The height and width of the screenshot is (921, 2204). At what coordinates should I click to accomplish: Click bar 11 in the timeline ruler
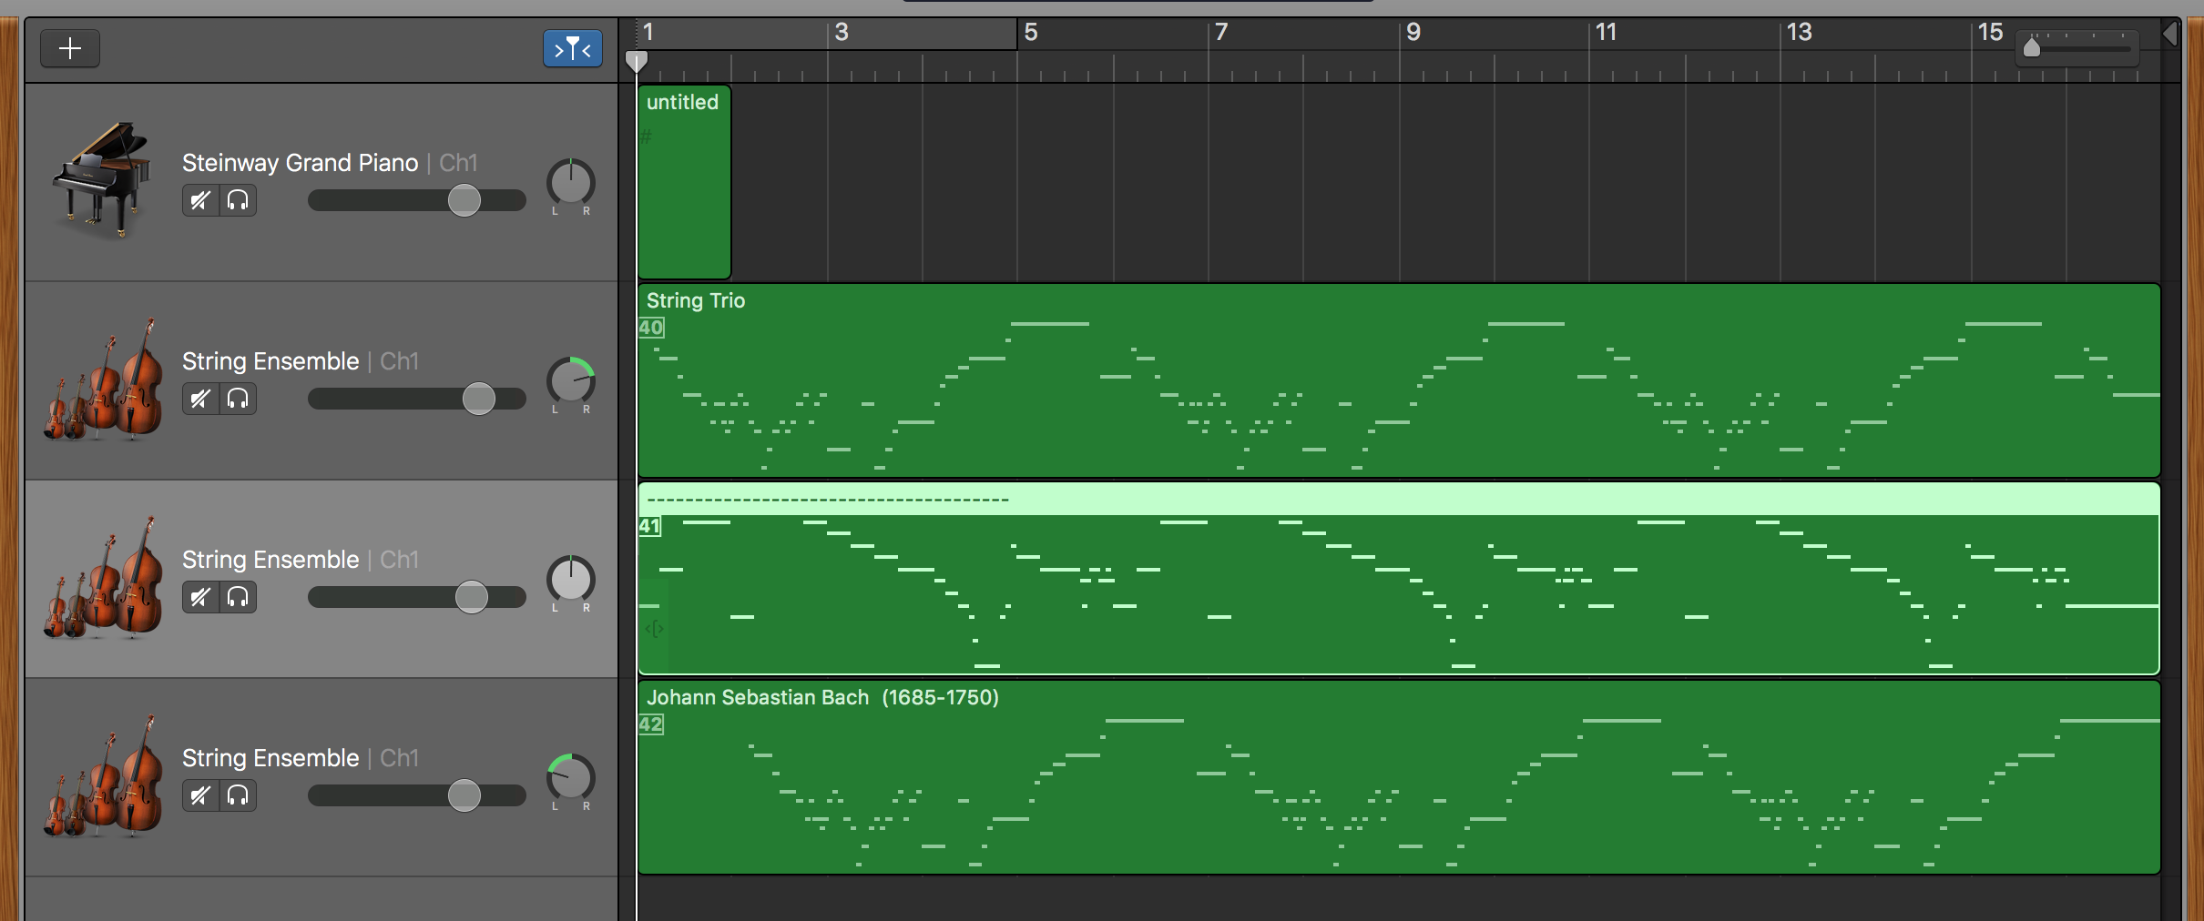click(1607, 33)
